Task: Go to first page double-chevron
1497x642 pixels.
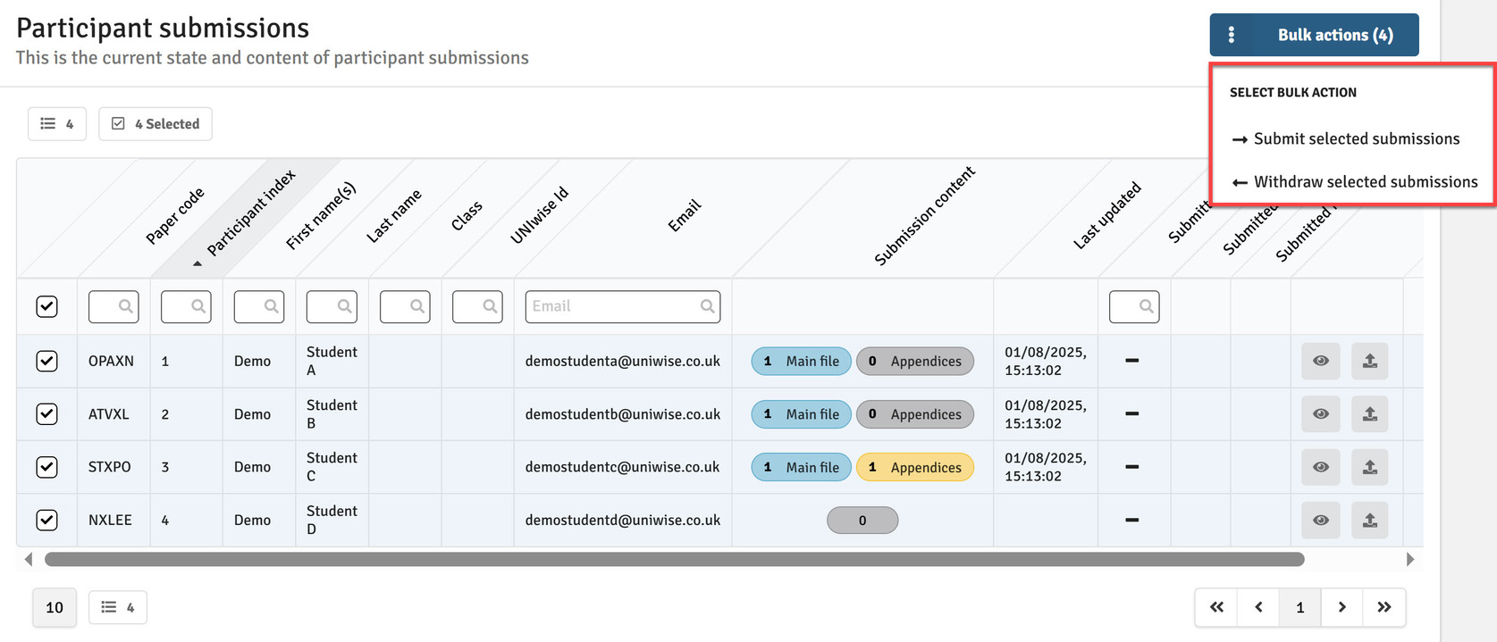Action: point(1216,607)
